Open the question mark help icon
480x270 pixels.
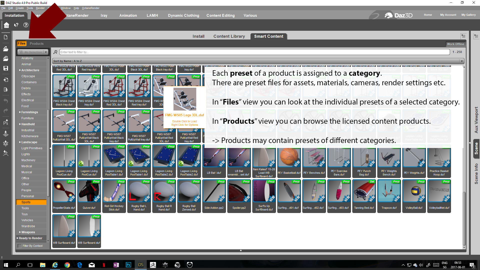26,25
